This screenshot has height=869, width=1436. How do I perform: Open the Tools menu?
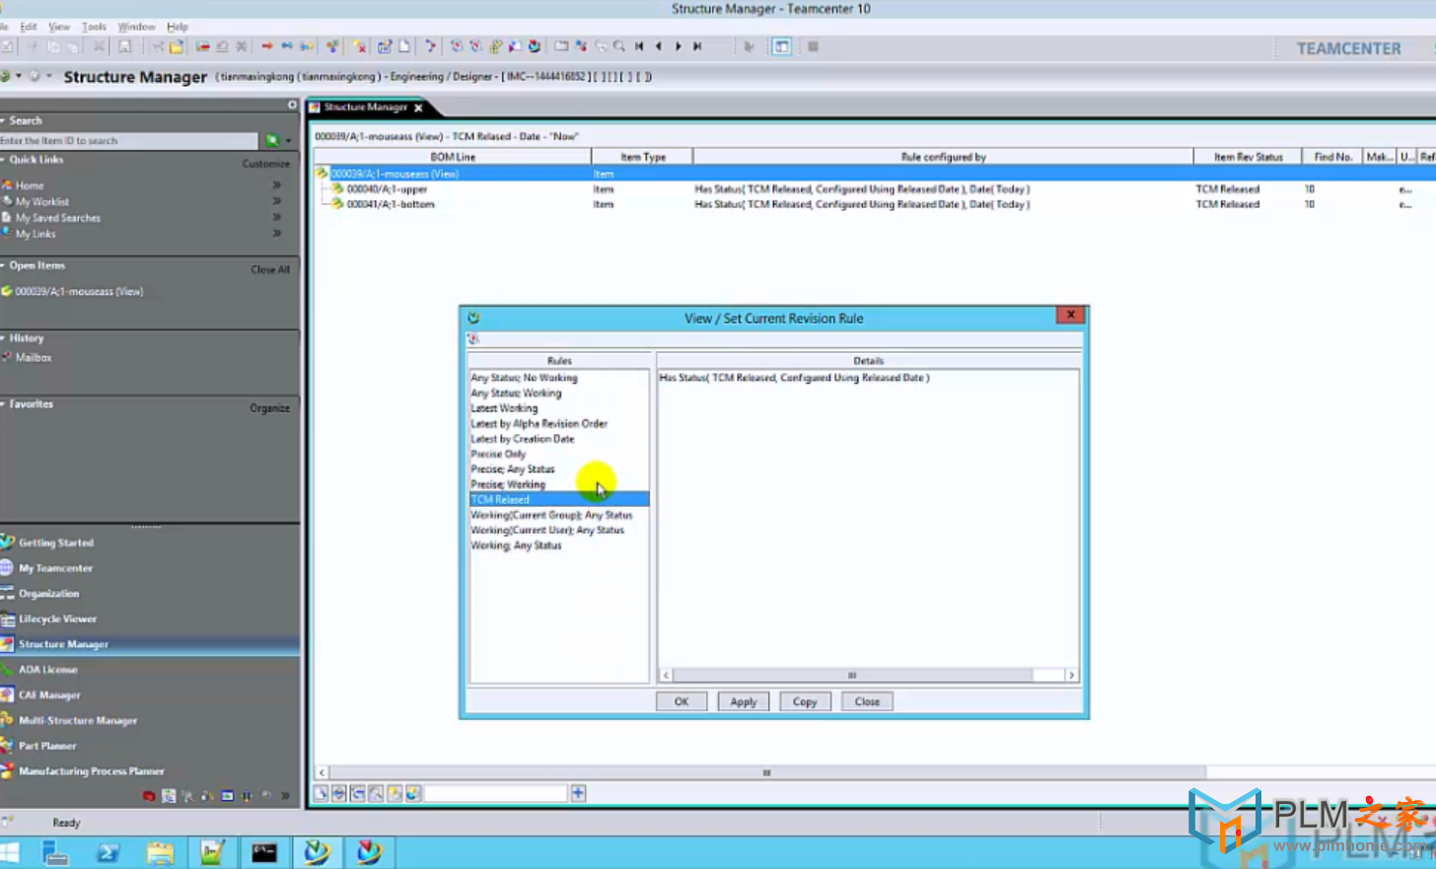click(x=94, y=27)
